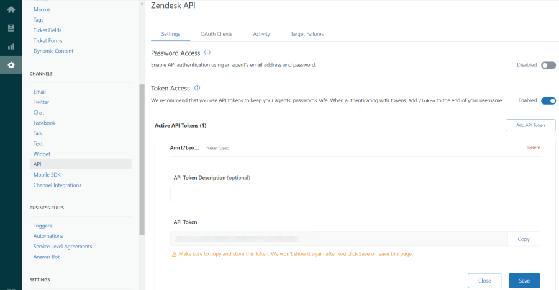Viewport: 559px width, 290px height.
Task: Focus the API Token Description field
Action: point(355,194)
